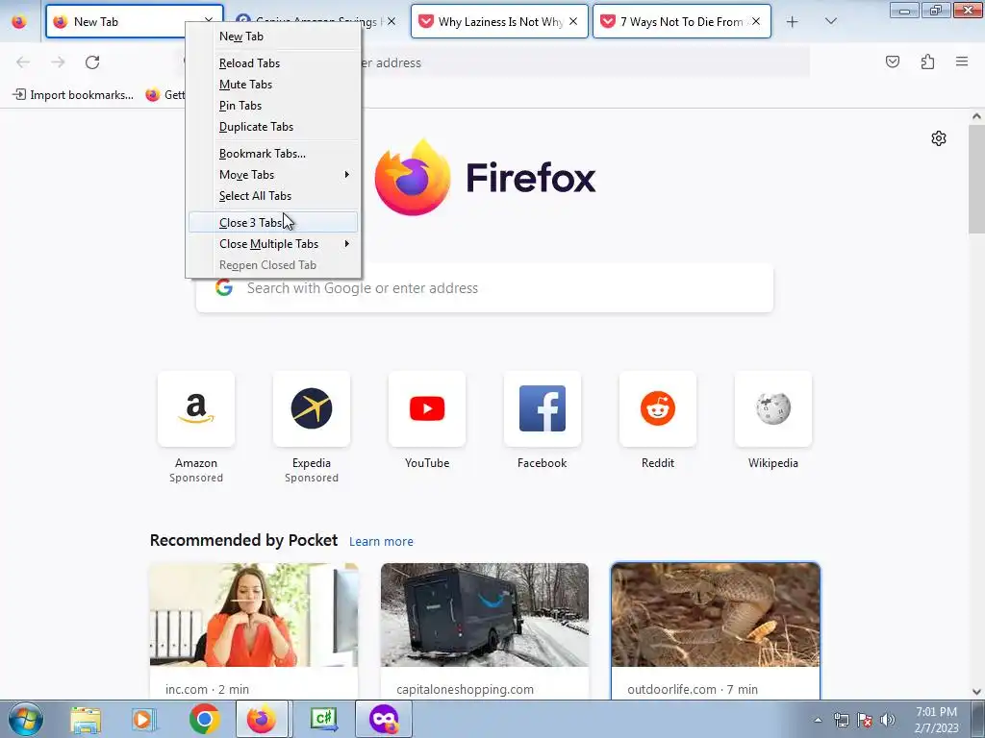Click the page vertical scrollbar thumb
Screen dimensions: 985x738
pyautogui.click(x=976, y=179)
